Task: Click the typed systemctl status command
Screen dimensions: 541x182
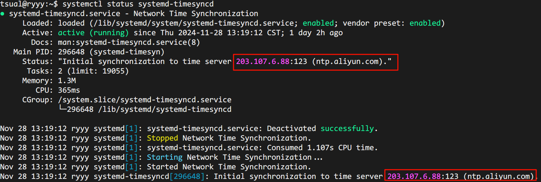Action: 138,4
